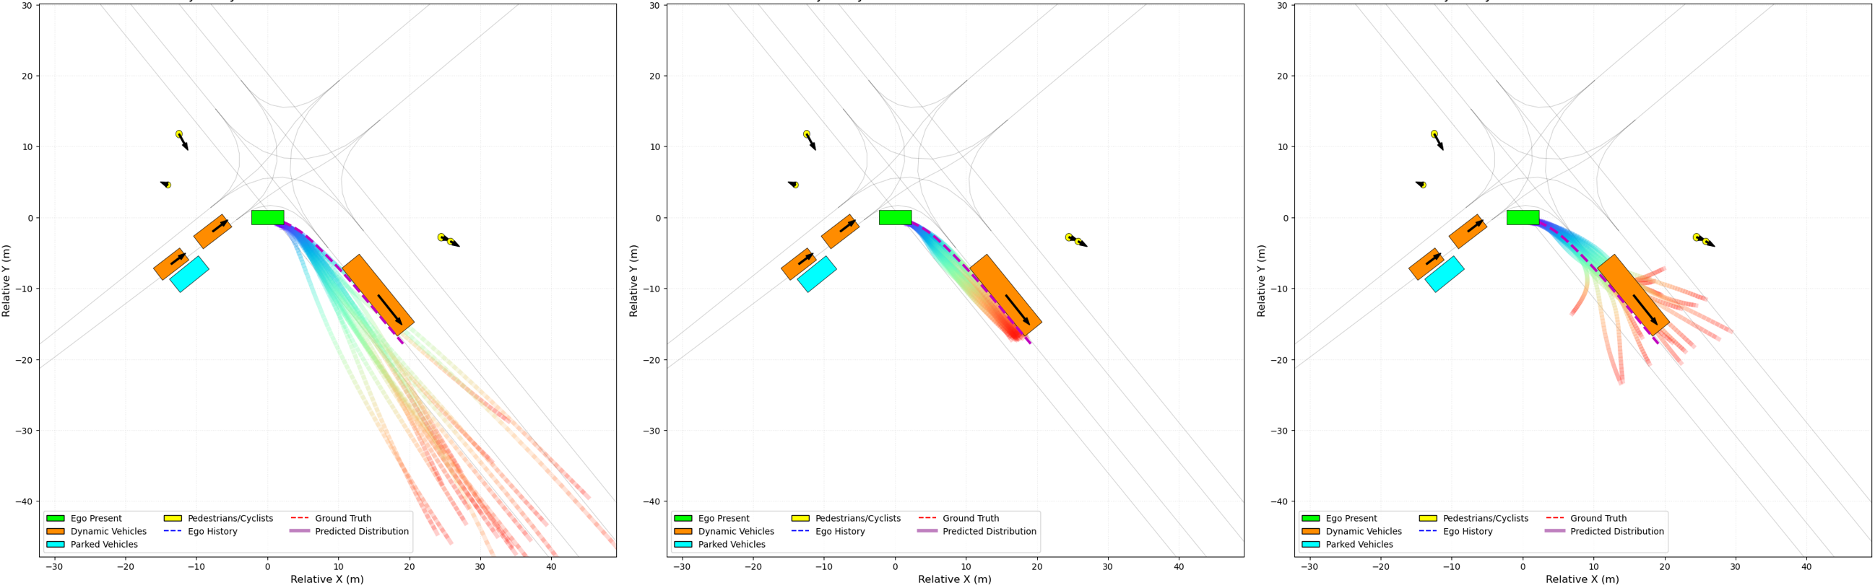The height and width of the screenshot is (588, 1875).
Task: Click the topmost yellow pedestrian marker in the right plot
Action: pyautogui.click(x=1434, y=133)
